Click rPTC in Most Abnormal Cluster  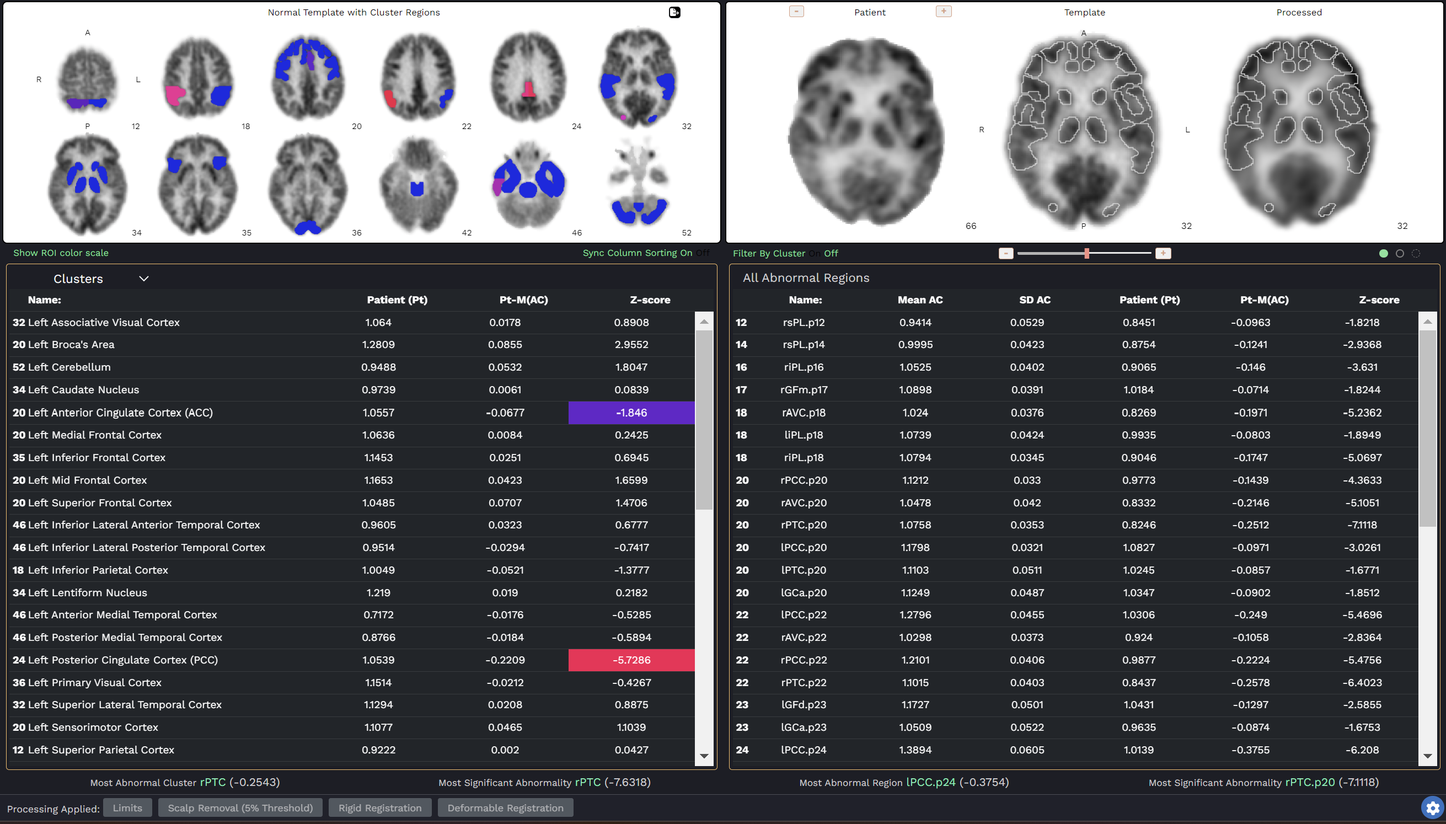[213, 782]
